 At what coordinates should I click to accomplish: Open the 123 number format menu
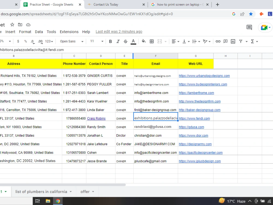pos(49,41)
